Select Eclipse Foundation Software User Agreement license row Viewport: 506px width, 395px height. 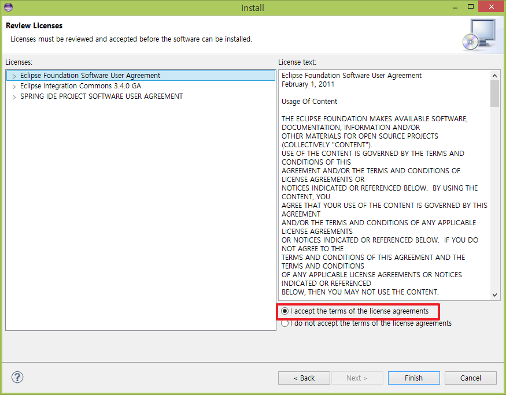coord(141,76)
